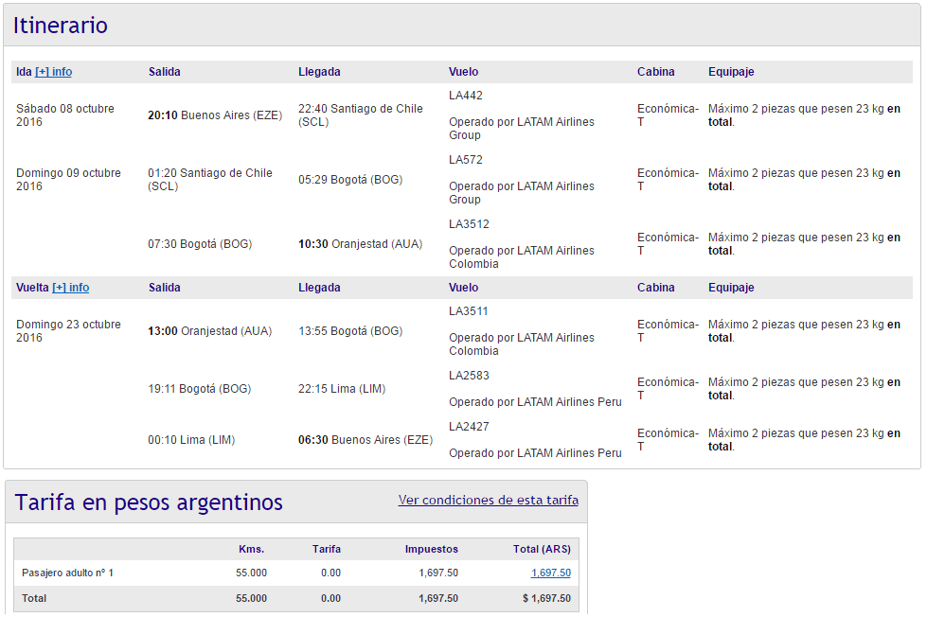Click 'Operado por LATAM Airlines Group' under LA442
927x617 pixels.
click(522, 129)
